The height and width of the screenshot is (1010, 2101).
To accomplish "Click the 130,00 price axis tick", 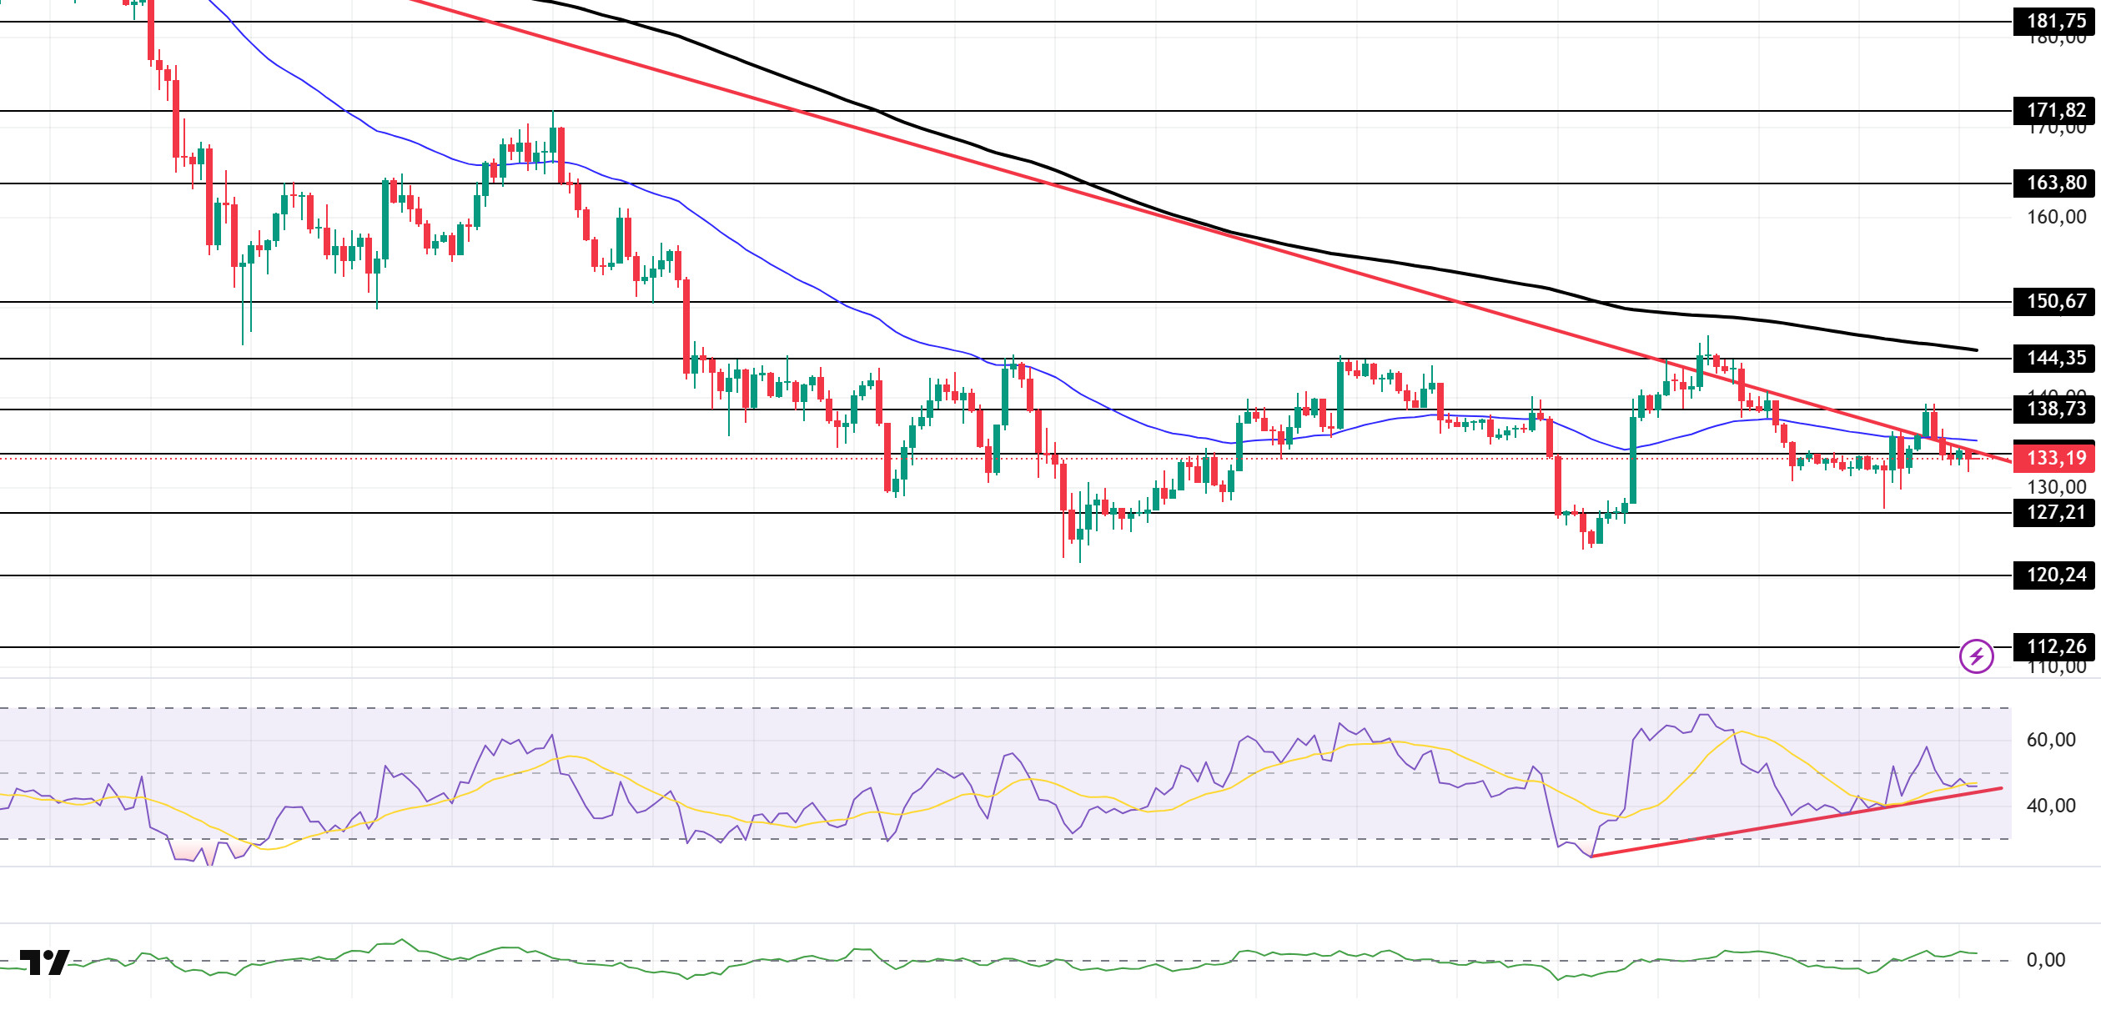I will pyautogui.click(x=2055, y=487).
